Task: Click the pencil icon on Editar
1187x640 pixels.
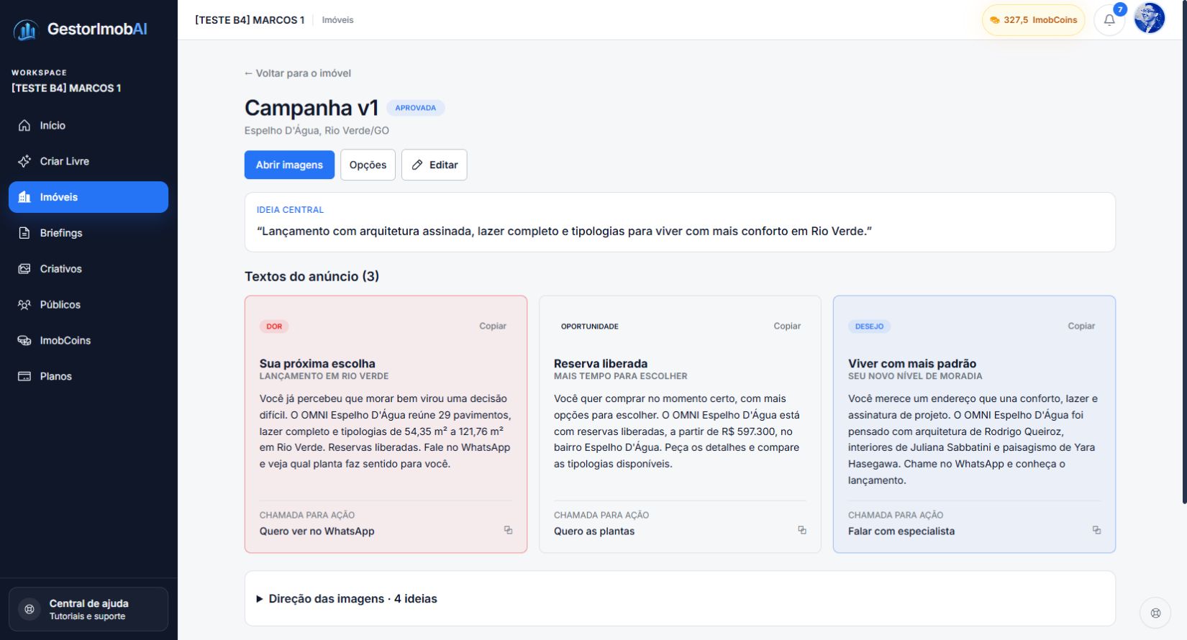Action: [417, 165]
